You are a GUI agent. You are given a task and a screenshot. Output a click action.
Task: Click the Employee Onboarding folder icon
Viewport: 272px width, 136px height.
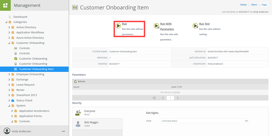(x=13, y=74)
